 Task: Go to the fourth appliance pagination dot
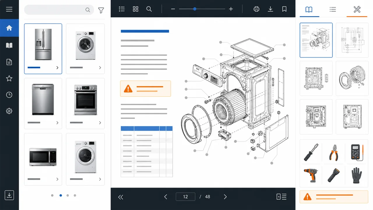[x=75, y=195]
